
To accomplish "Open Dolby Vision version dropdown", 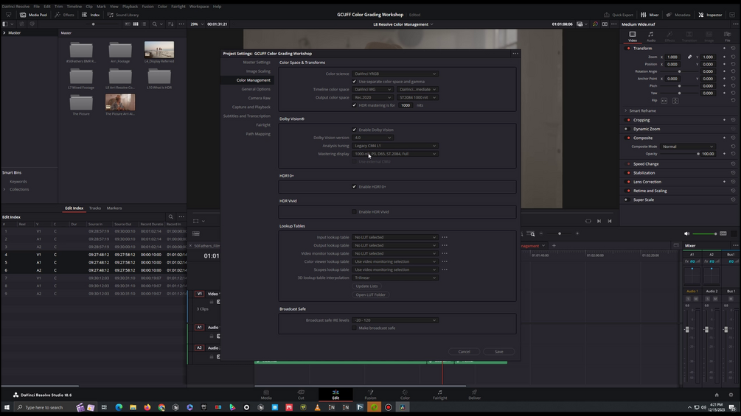I will (372, 138).
